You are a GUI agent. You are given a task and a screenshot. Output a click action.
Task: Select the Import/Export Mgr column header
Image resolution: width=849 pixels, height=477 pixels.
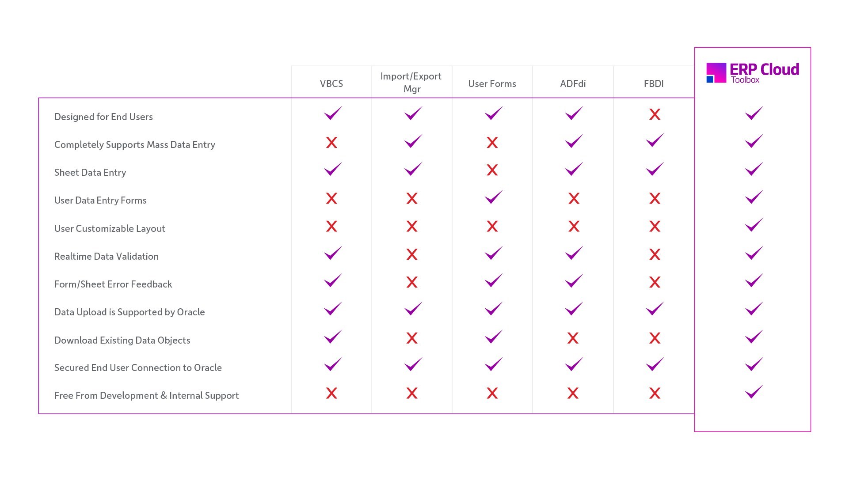point(411,83)
